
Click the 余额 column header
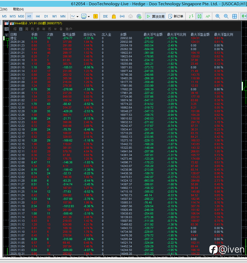(123, 34)
